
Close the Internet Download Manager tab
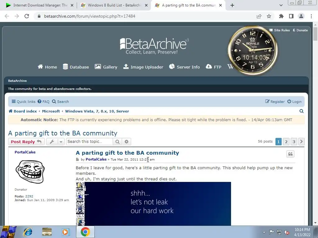click(72, 6)
